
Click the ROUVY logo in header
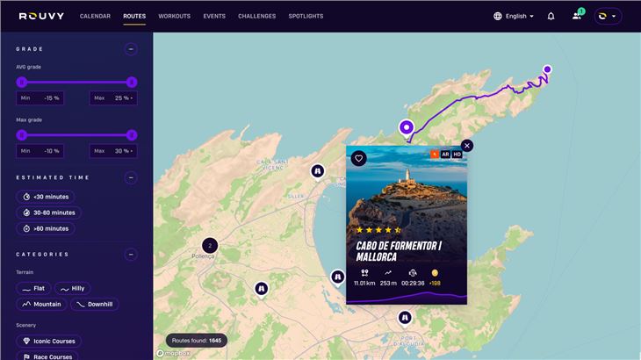coord(38,16)
